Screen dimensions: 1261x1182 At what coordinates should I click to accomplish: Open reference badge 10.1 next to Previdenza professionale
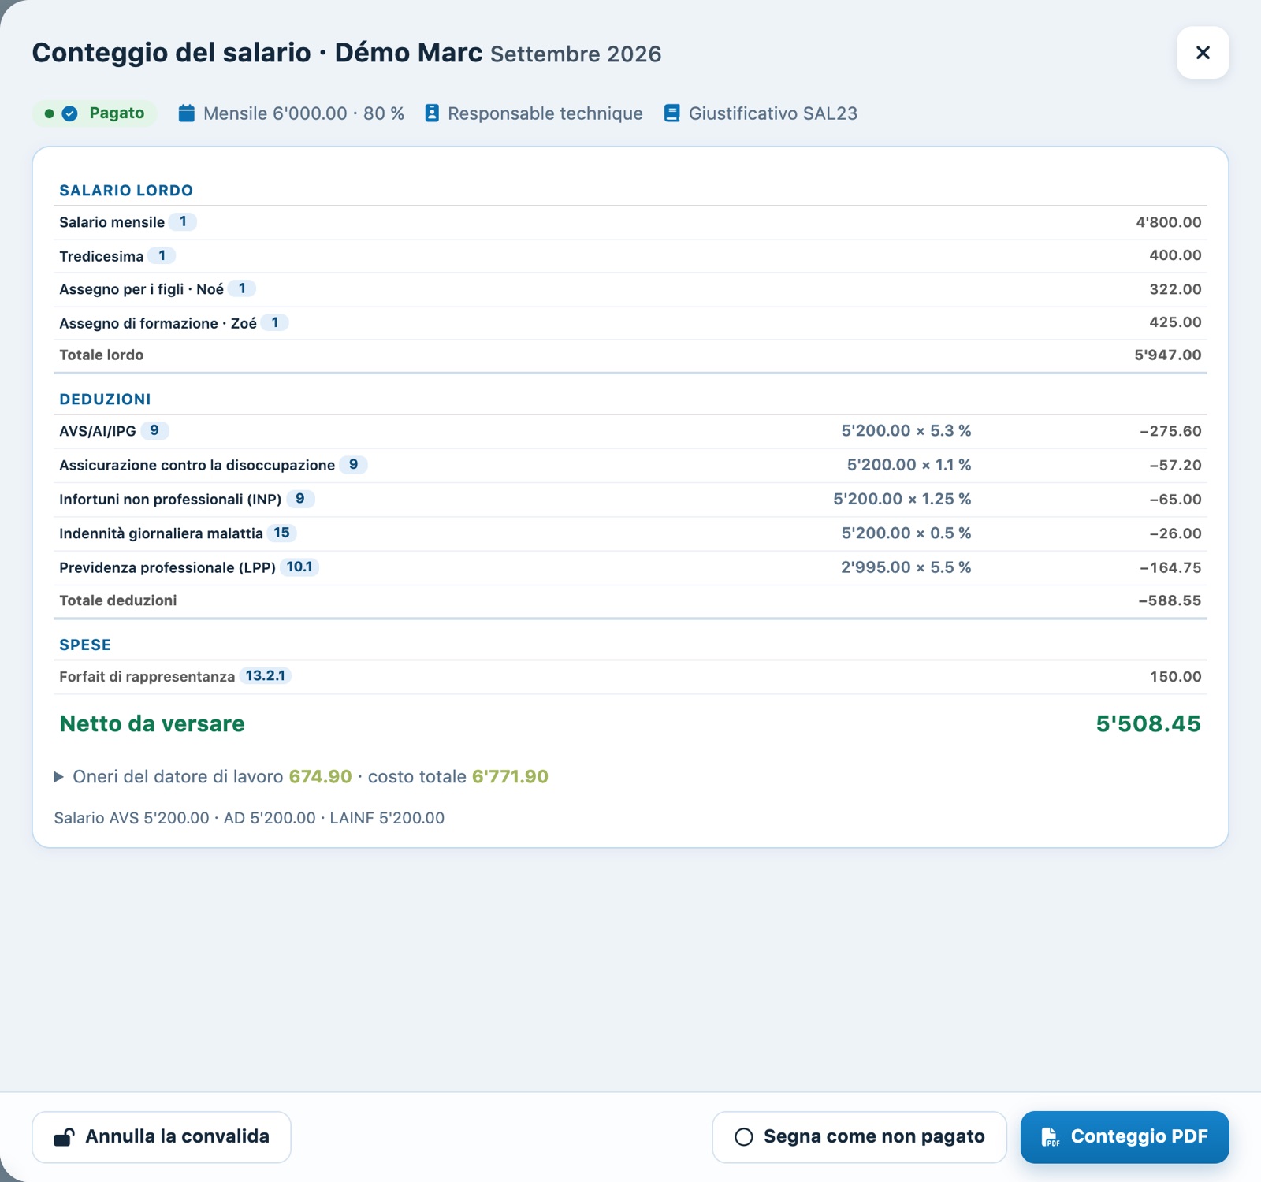pos(299,567)
